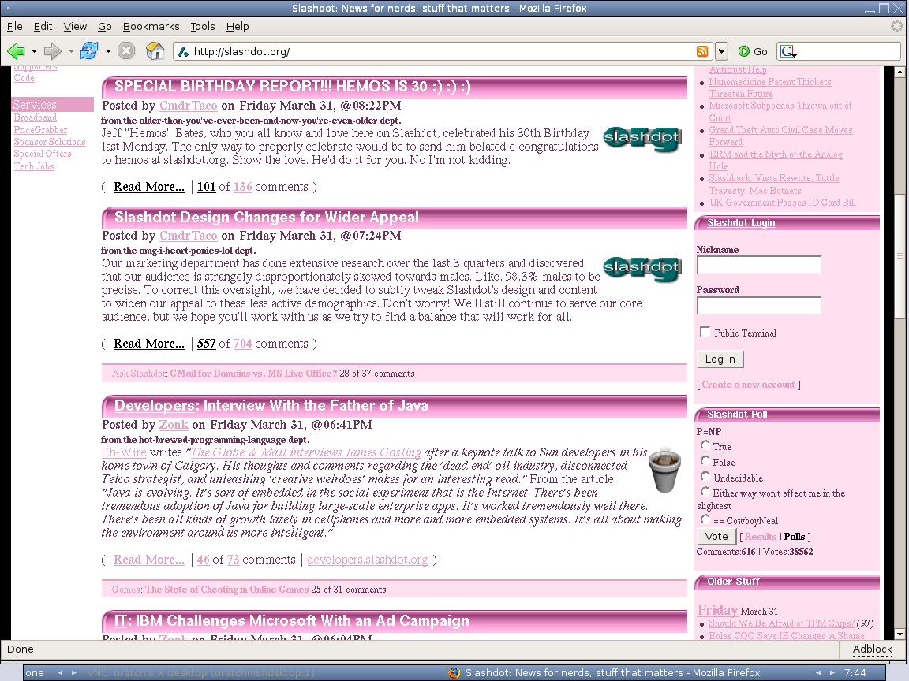Click Adblock in the status bar
The image size is (909, 681).
coord(873,649)
